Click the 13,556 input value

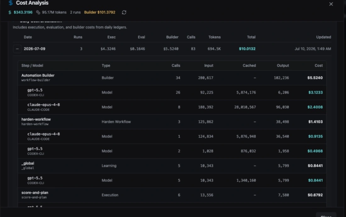pyautogui.click(x=207, y=195)
